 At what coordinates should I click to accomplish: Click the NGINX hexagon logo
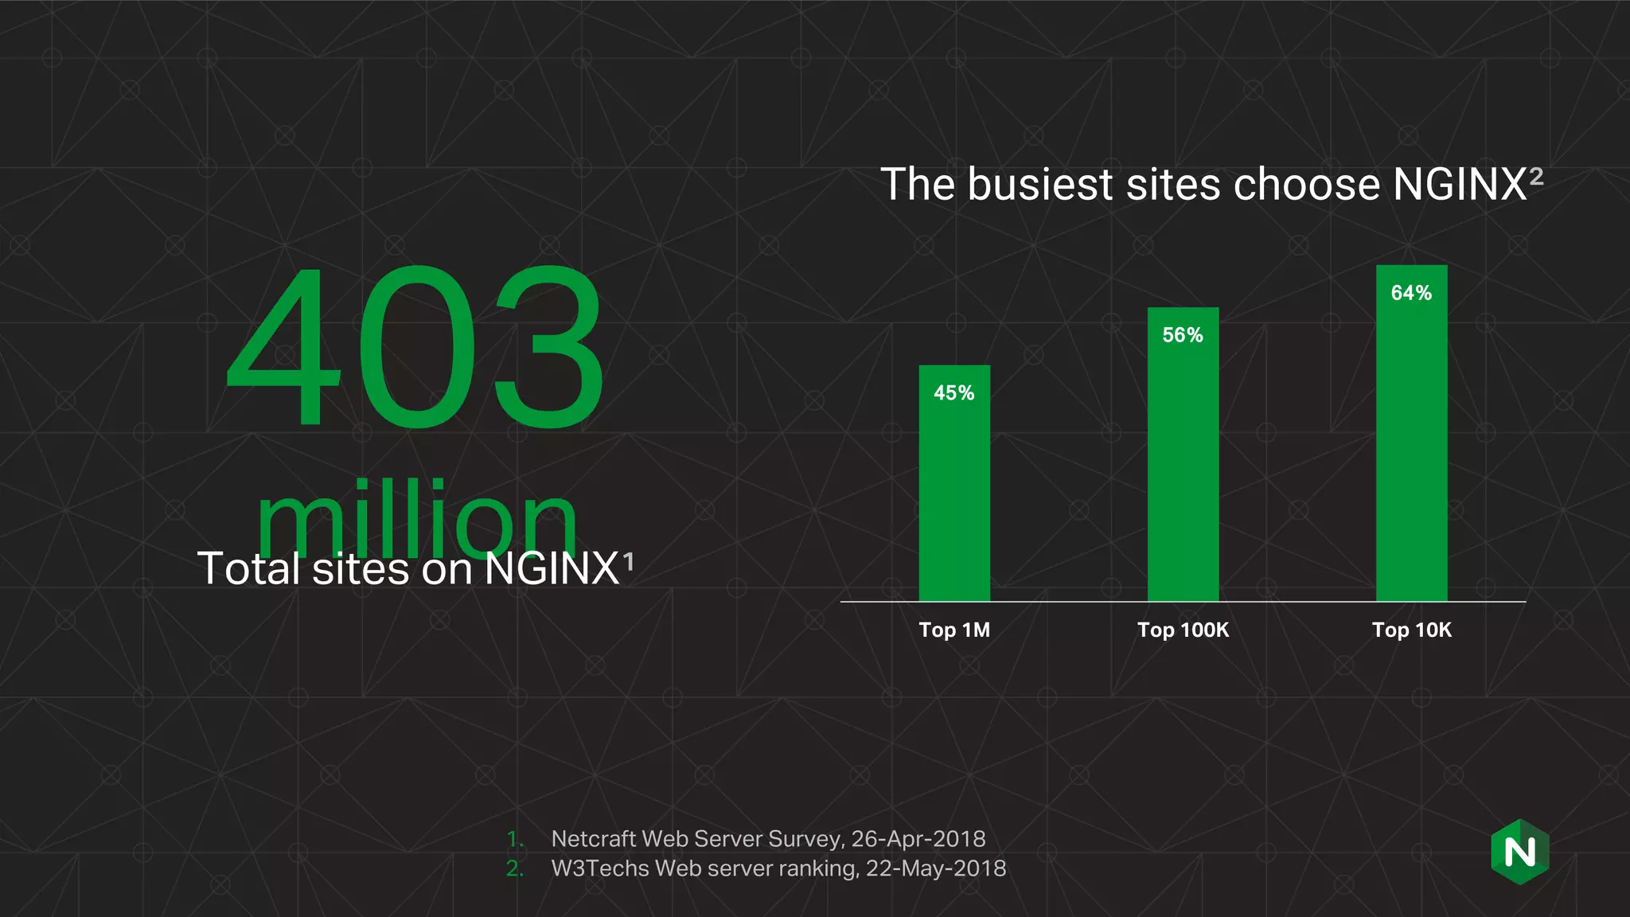click(x=1519, y=852)
